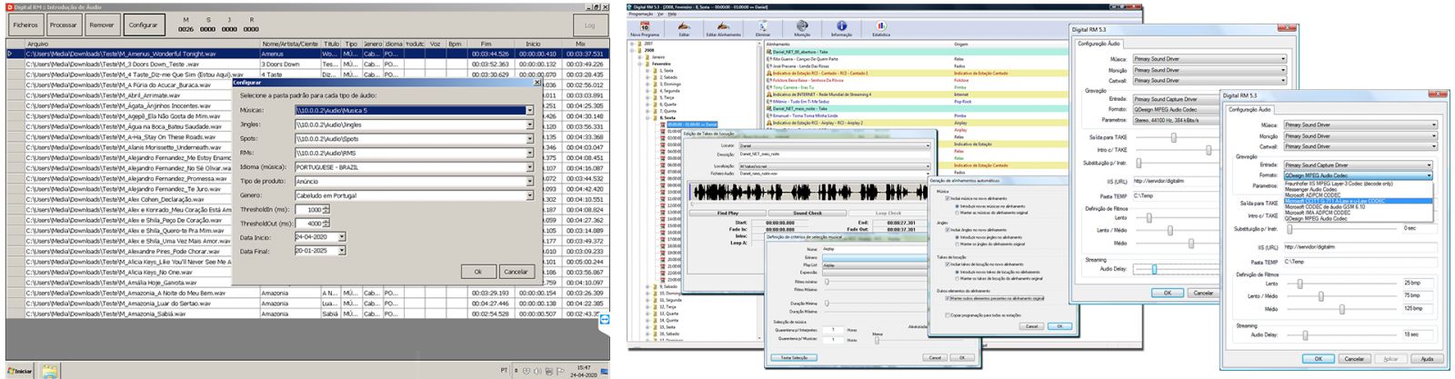Select the M_3 Doors Down_Teste .wav row
Viewport: 1455px width, 379px height.
pos(143,65)
